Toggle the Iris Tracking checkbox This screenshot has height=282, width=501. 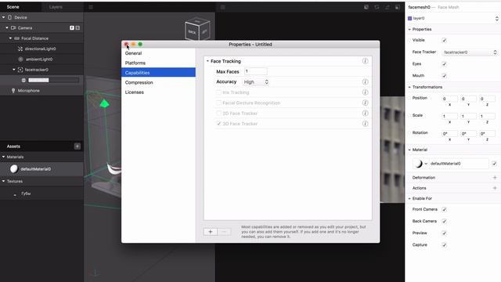point(218,92)
